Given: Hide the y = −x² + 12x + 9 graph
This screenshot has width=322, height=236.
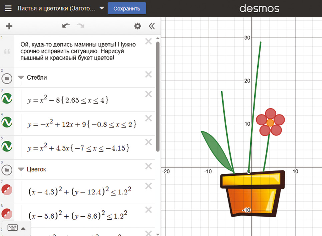Looking at the screenshot, I should [x=7, y=123].
